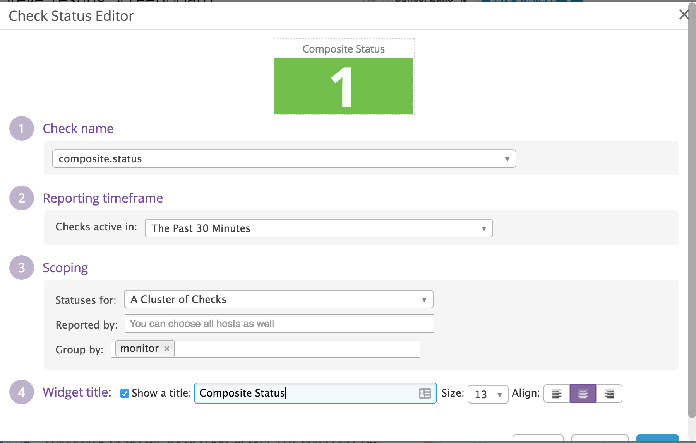The width and height of the screenshot is (696, 443).
Task: Click the template icon inside title field
Action: (425, 394)
